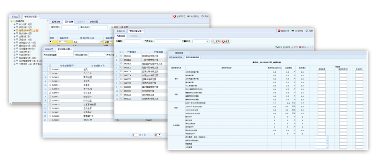Open 系统主页 tab in 考核方案设置 window
This screenshot has width=378, height=166.
click(121, 31)
